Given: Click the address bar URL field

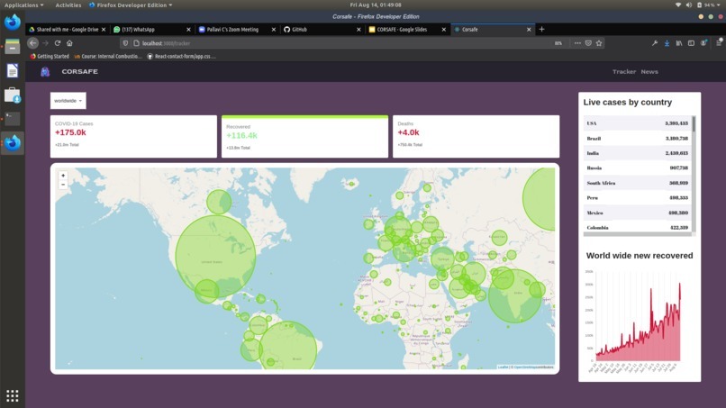Looking at the screenshot, I should pyautogui.click(x=342, y=43).
